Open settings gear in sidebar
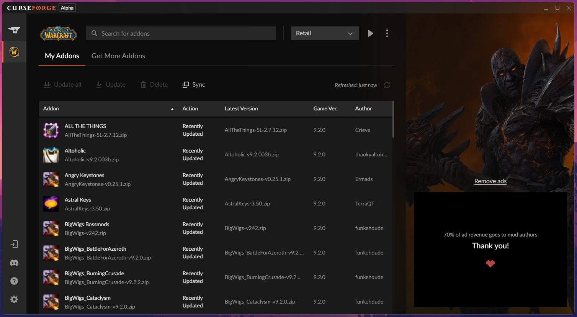The width and height of the screenshot is (577, 317). coord(14,299)
